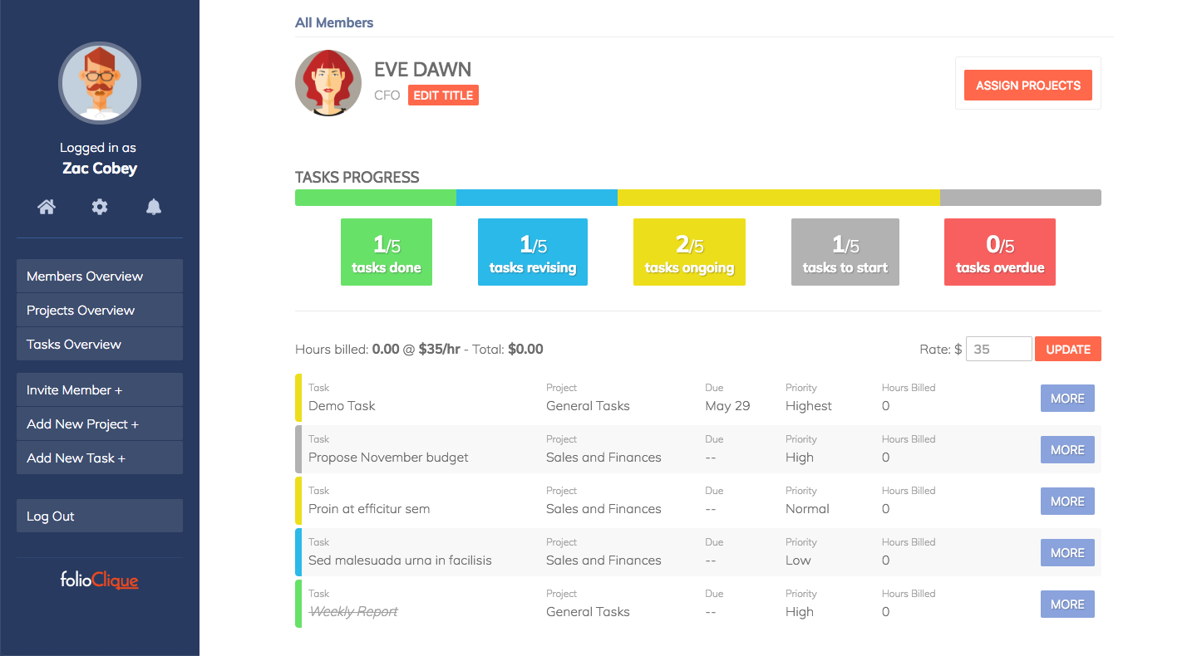Go to Projects Overview
Viewport: 1197px width, 656px height.
click(100, 310)
